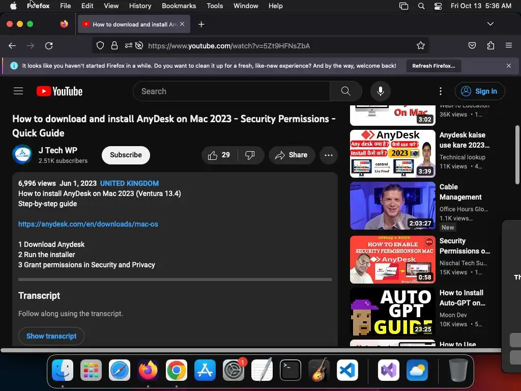The image size is (521, 391).
Task: Open Terminal from the Dock
Action: [x=291, y=370]
